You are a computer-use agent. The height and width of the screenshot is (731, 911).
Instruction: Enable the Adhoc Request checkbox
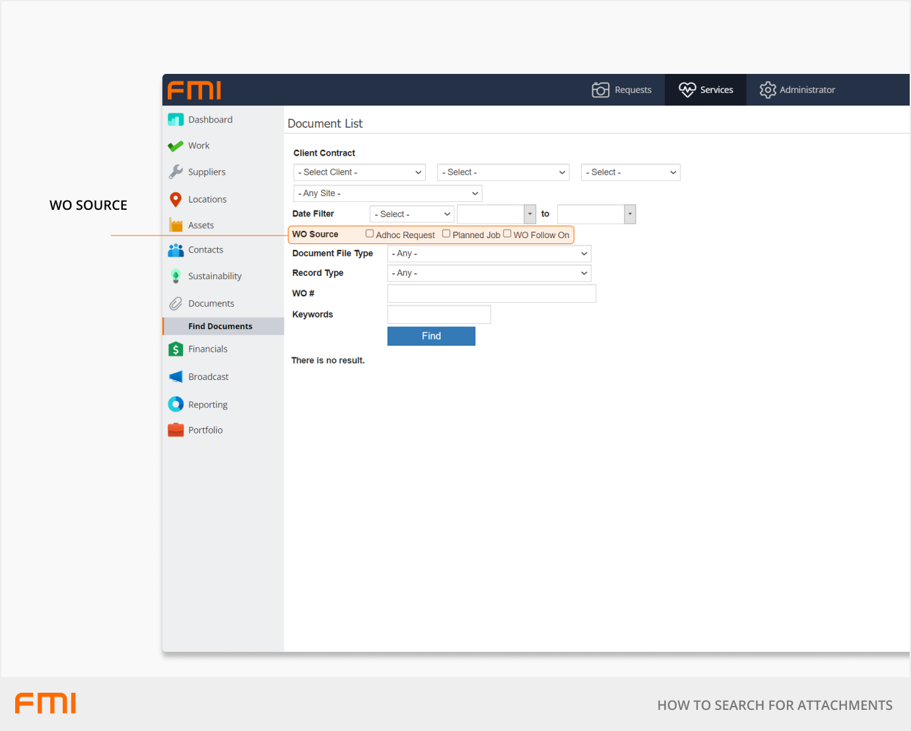pyautogui.click(x=370, y=234)
